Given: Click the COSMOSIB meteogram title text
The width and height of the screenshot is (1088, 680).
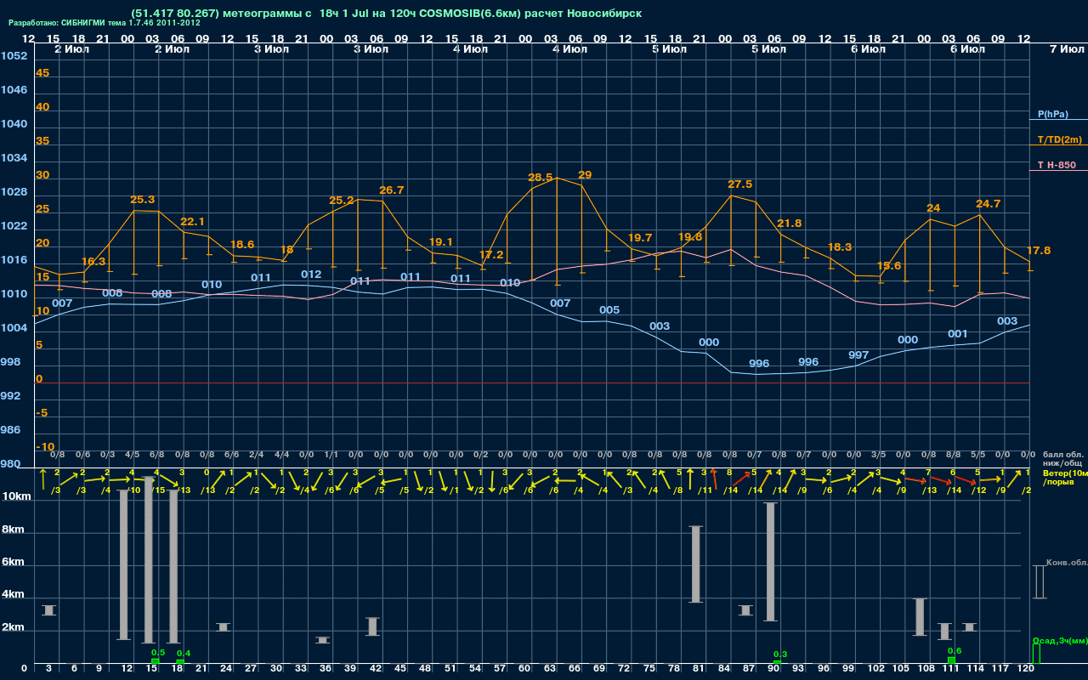Looking at the screenshot, I should 387,13.
